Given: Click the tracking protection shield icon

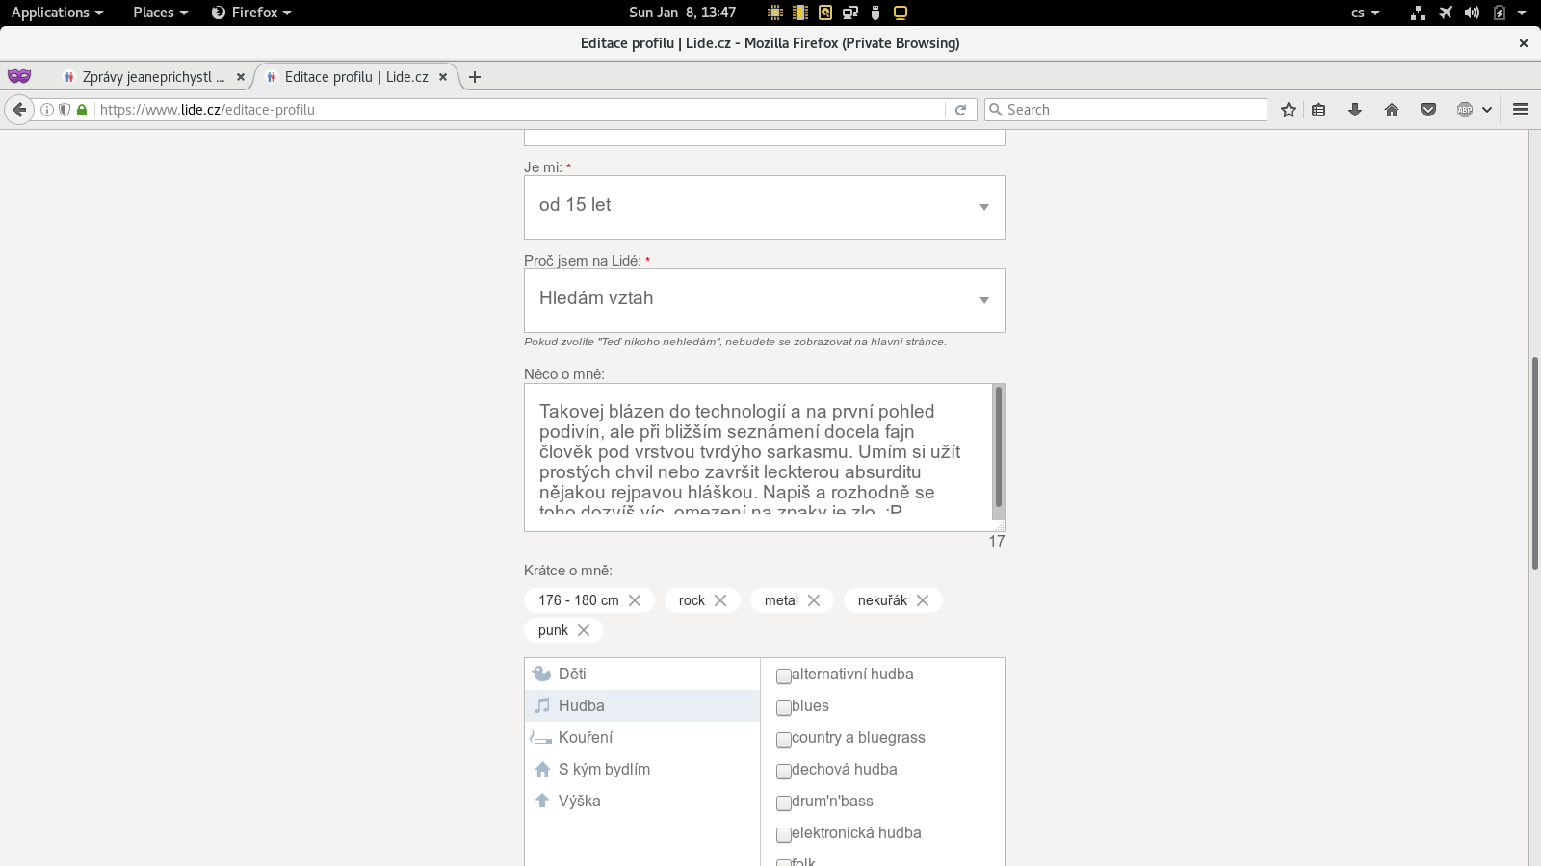Looking at the screenshot, I should pyautogui.click(x=65, y=110).
